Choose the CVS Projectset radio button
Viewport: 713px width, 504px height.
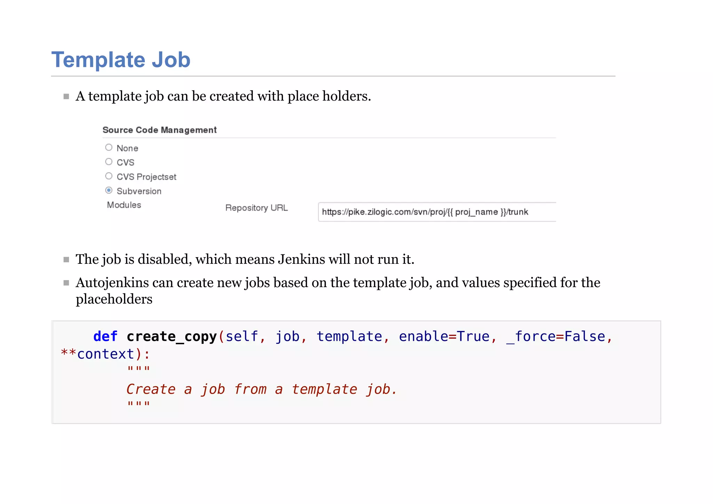[x=109, y=176]
